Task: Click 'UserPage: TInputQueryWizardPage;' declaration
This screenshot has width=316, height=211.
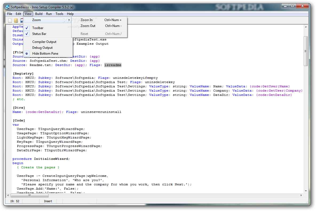Action: 51,129
